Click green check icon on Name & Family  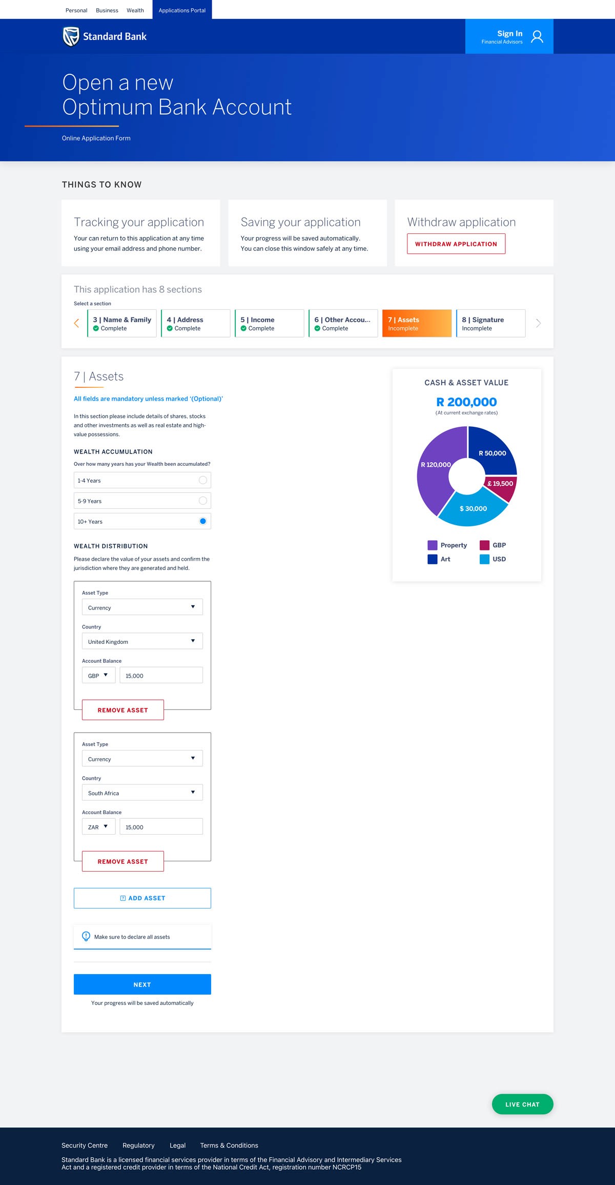point(96,328)
